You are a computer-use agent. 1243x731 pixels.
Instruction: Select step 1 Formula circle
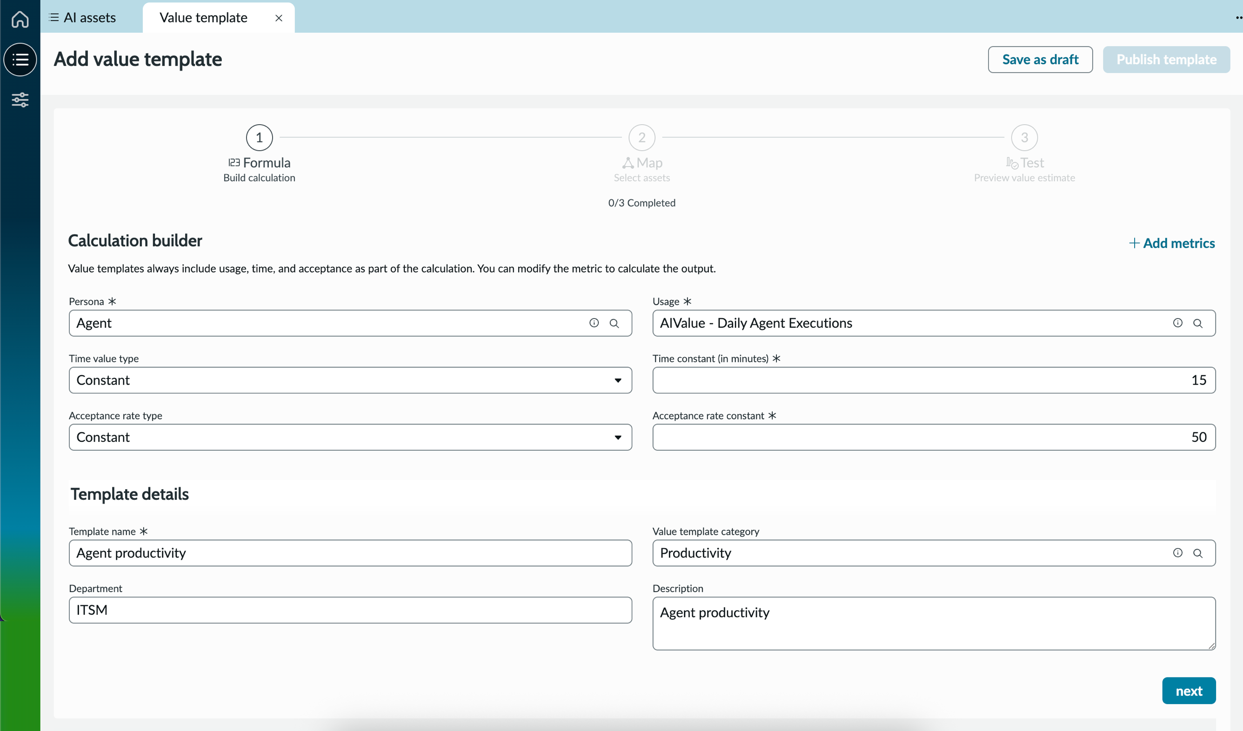pyautogui.click(x=260, y=138)
